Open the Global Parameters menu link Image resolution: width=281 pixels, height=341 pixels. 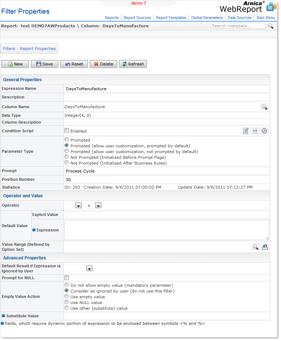(207, 18)
